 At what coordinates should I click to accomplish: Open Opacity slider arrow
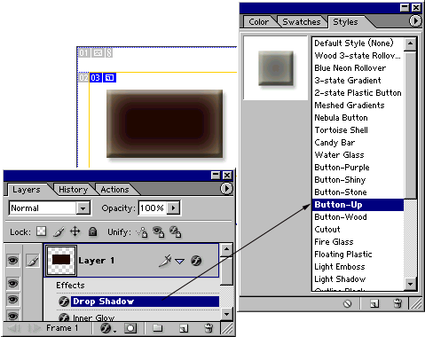point(174,208)
